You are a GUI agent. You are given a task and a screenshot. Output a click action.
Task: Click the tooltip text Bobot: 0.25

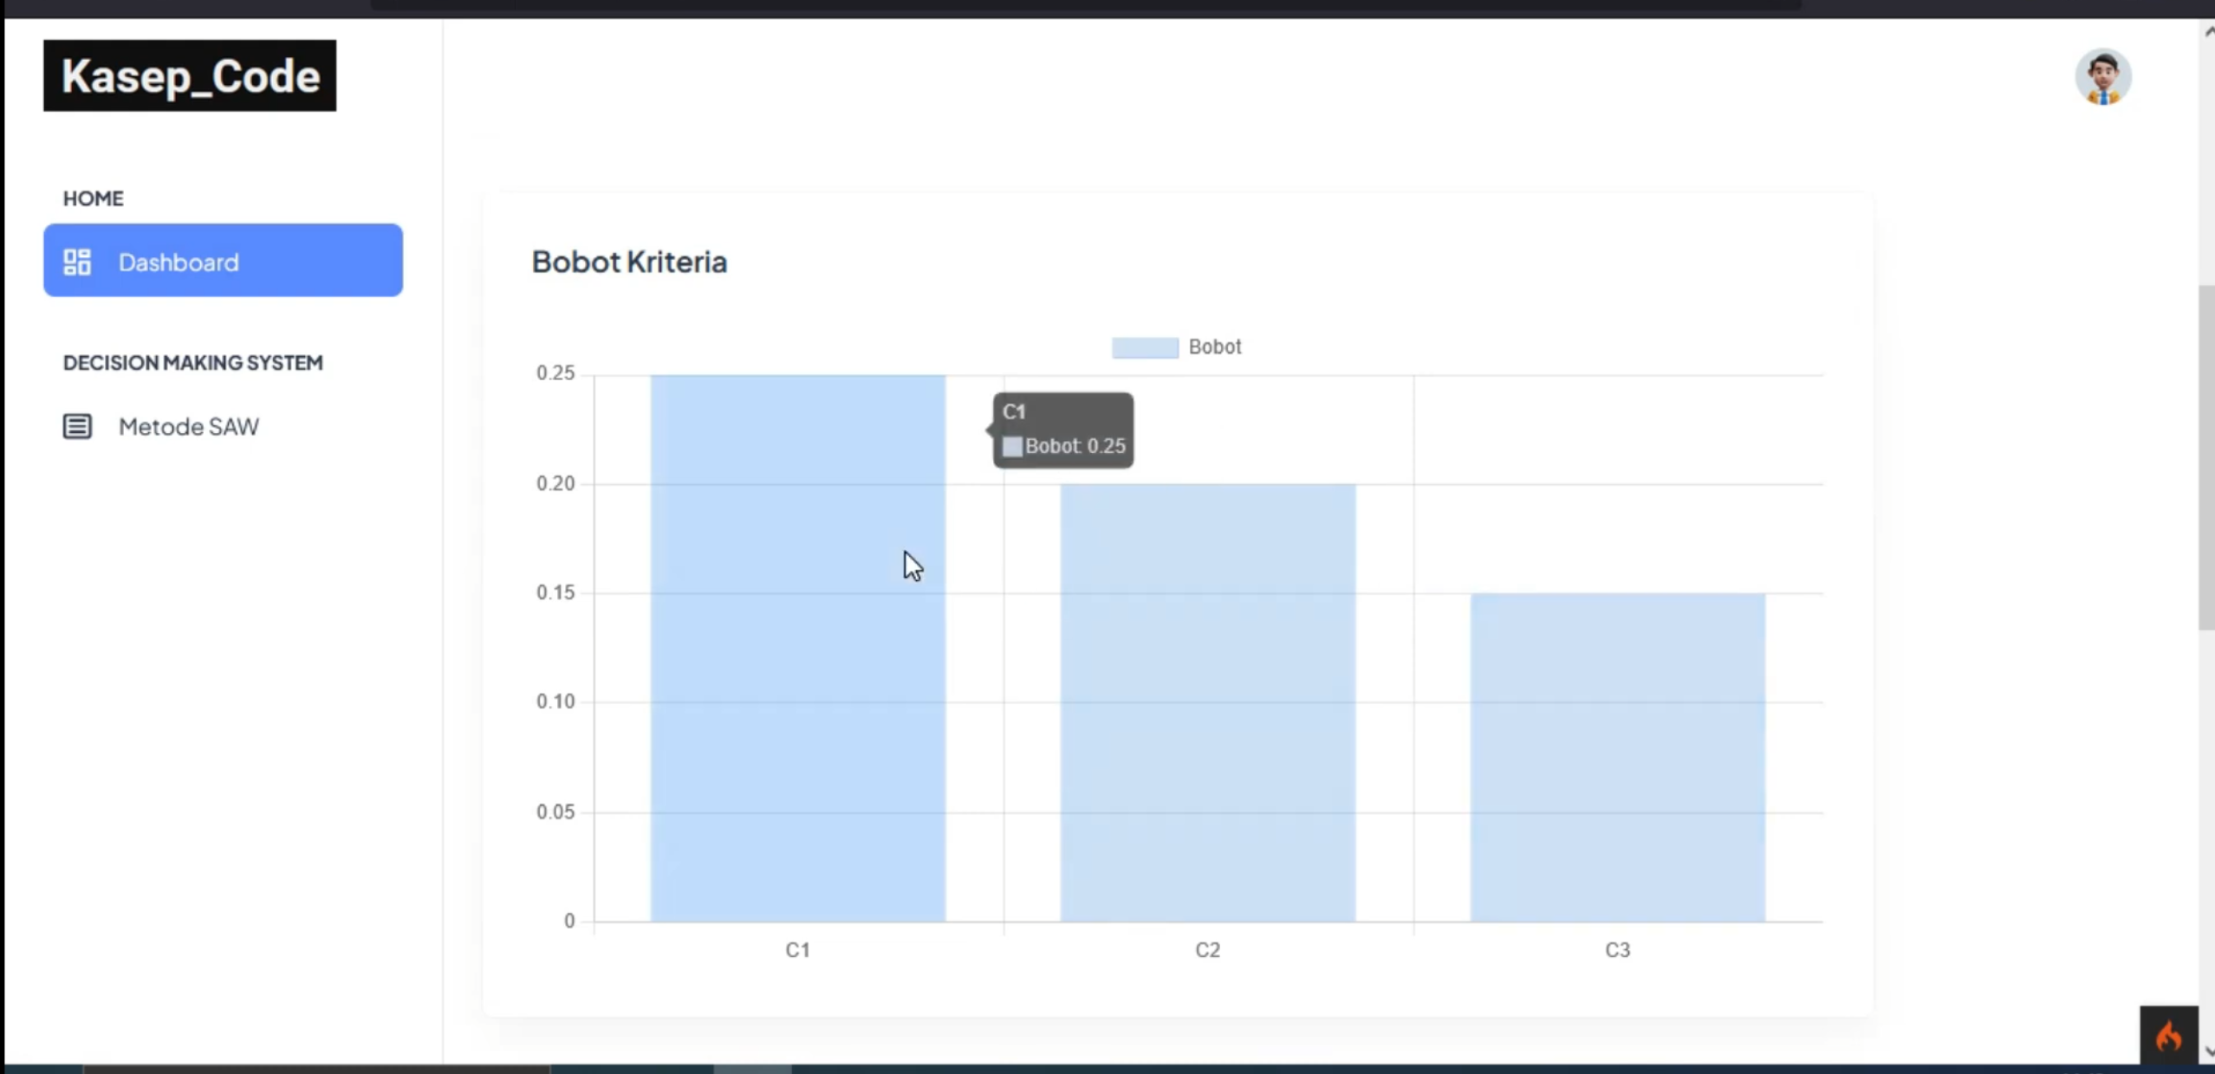[x=1075, y=447]
